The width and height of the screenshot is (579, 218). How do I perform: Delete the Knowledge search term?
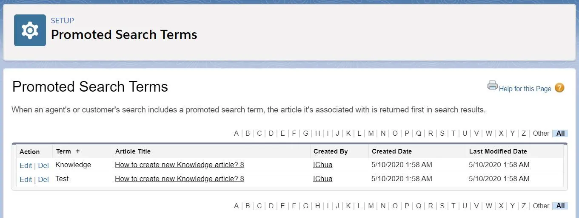(x=43, y=165)
